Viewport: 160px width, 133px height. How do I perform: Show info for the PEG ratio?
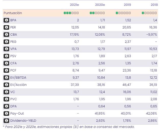[6, 42]
